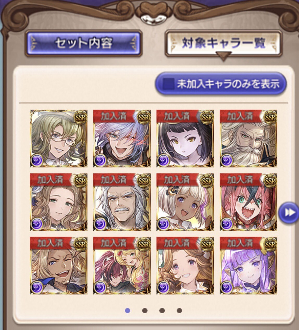Switch to the セット内容 tab
Viewport: 299px width, 330px height.
pos(83,43)
